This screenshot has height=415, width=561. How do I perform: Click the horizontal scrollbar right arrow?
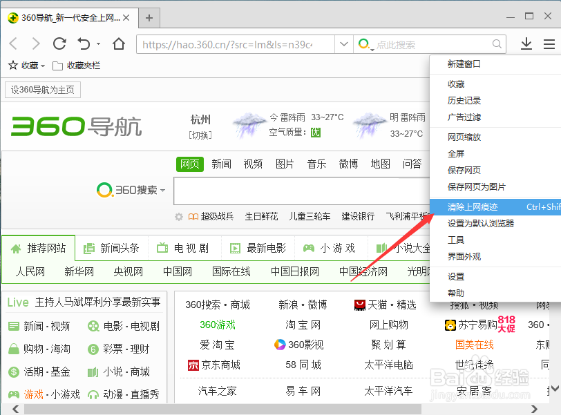pyautogui.click(x=534, y=409)
